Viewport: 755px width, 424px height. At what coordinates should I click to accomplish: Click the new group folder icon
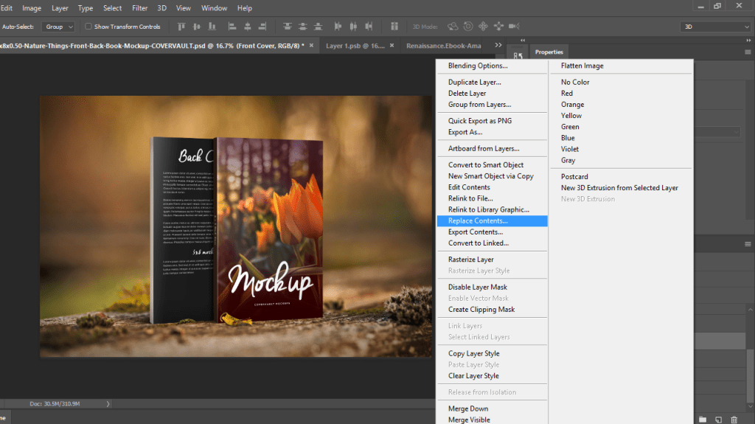pyautogui.click(x=703, y=419)
